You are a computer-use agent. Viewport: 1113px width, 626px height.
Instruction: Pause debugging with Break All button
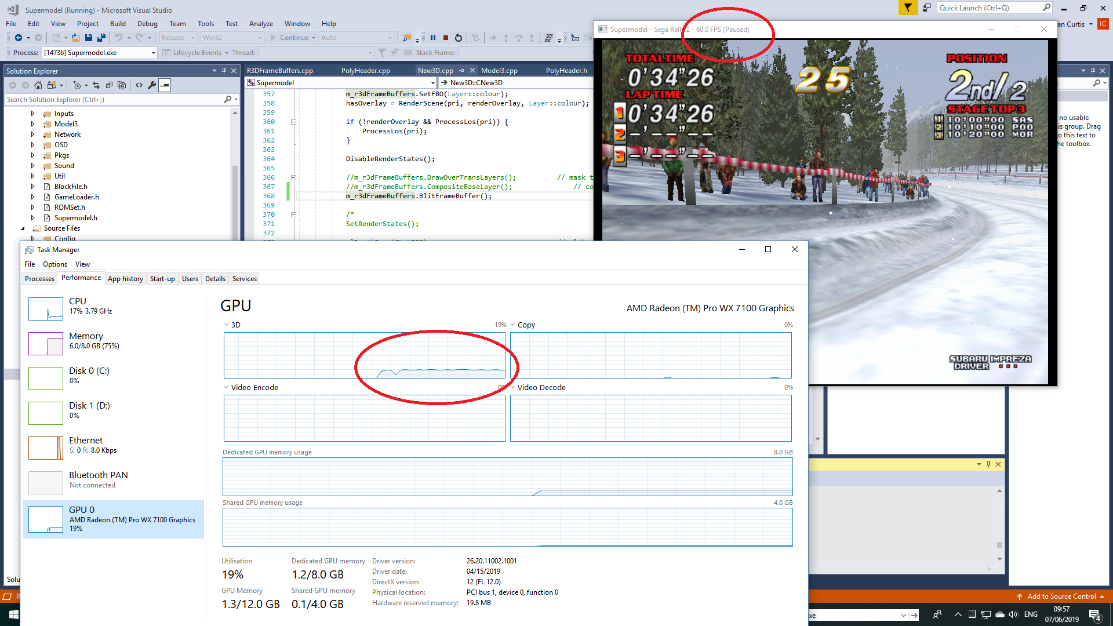433,38
